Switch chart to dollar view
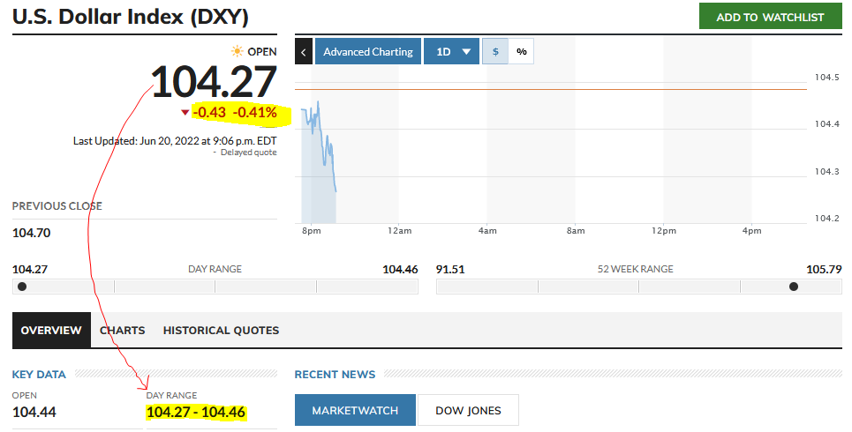The image size is (852, 432). pos(495,51)
